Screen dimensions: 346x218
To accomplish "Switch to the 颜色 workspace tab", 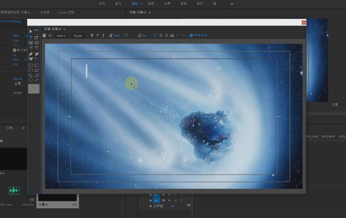I will (151, 3).
